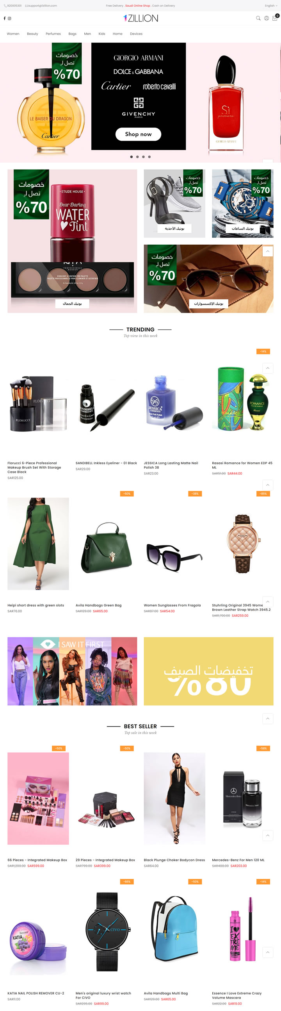Visit the Instagram page icon
This screenshot has height=1011, width=281.
(x=9, y=18)
